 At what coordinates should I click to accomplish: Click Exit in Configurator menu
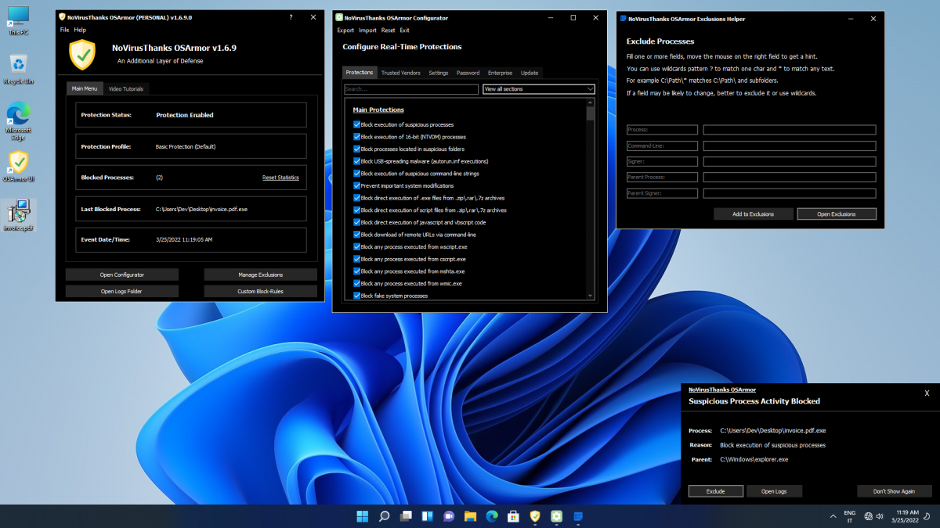(404, 31)
